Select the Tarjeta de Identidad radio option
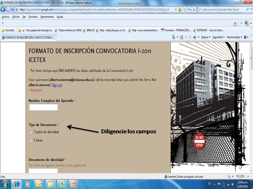This screenshot has height=189, width=253. point(31,132)
